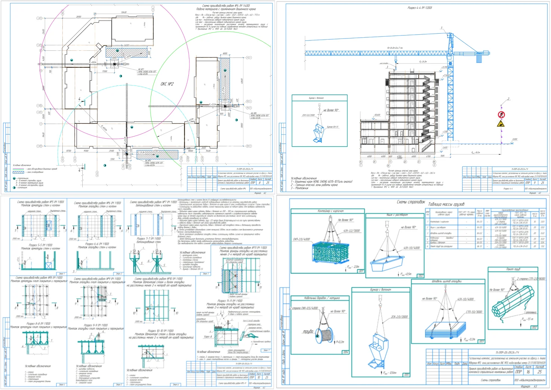Image resolution: width=551 pixels, height=390 pixels.
Task: Select the БК №9 crane callout
Action: tap(154, 162)
